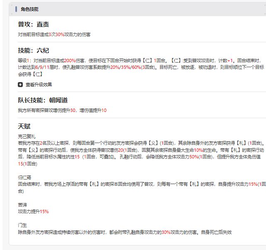Click the 角色技能 panel header
Viewport: 266px width, 250px height.
coord(138,9)
